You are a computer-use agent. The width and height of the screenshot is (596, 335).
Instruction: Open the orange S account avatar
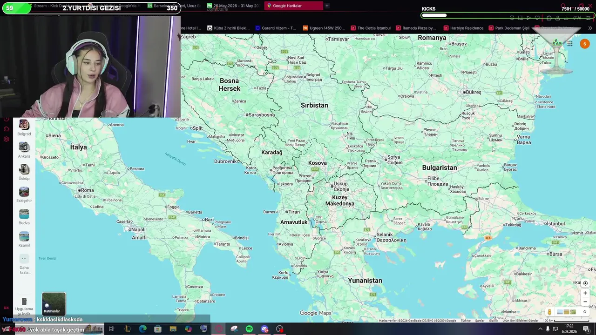point(585,44)
